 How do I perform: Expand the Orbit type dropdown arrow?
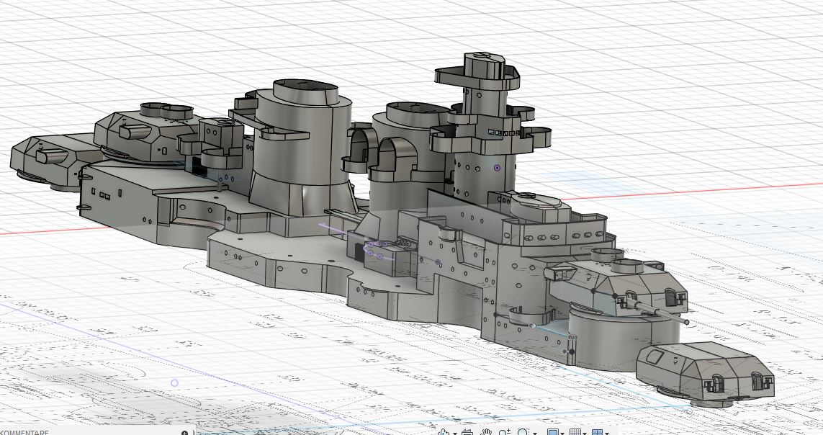click(454, 434)
